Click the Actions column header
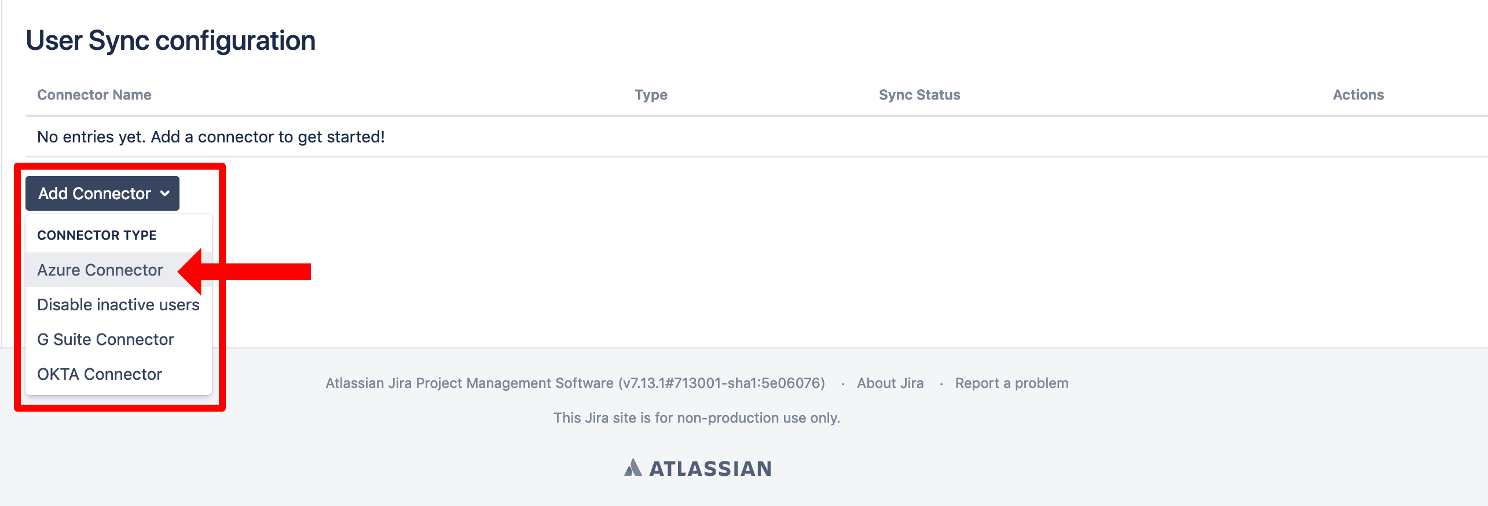The width and height of the screenshot is (1488, 506). (x=1358, y=95)
